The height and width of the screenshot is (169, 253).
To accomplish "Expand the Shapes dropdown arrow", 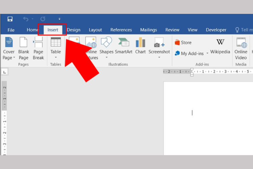I will [107, 57].
